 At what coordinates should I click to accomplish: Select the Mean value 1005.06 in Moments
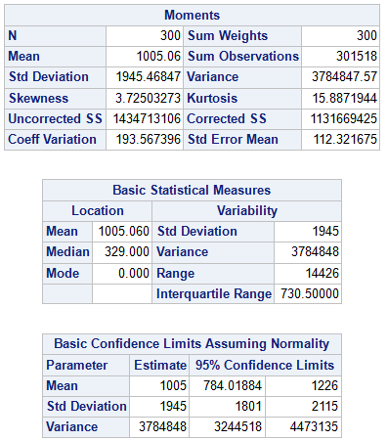click(x=158, y=56)
